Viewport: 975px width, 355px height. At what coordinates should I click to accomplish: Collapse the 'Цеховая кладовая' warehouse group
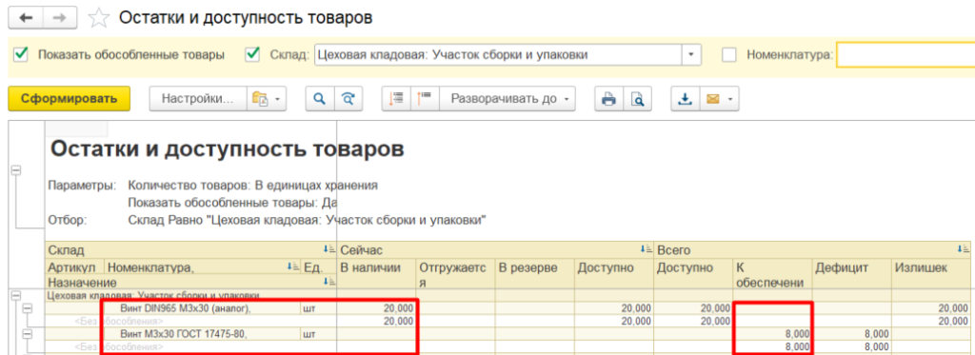[16, 295]
